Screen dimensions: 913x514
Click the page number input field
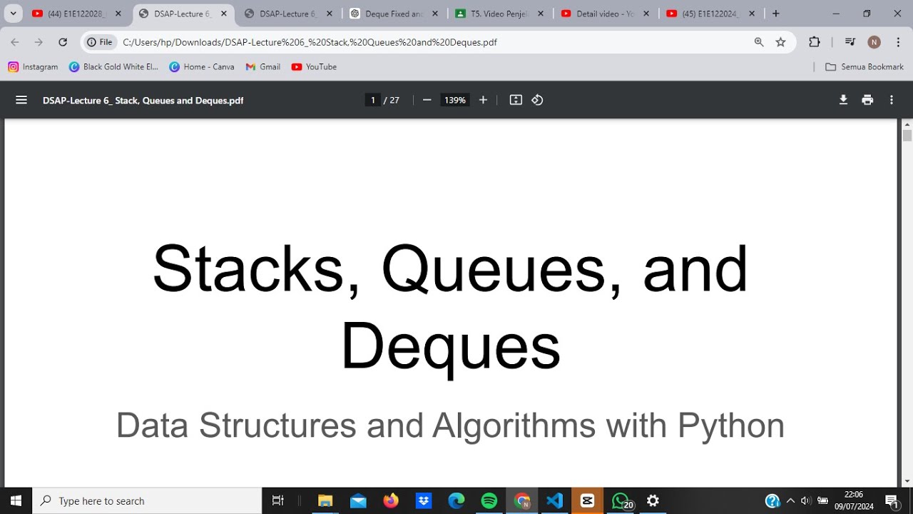[372, 100]
